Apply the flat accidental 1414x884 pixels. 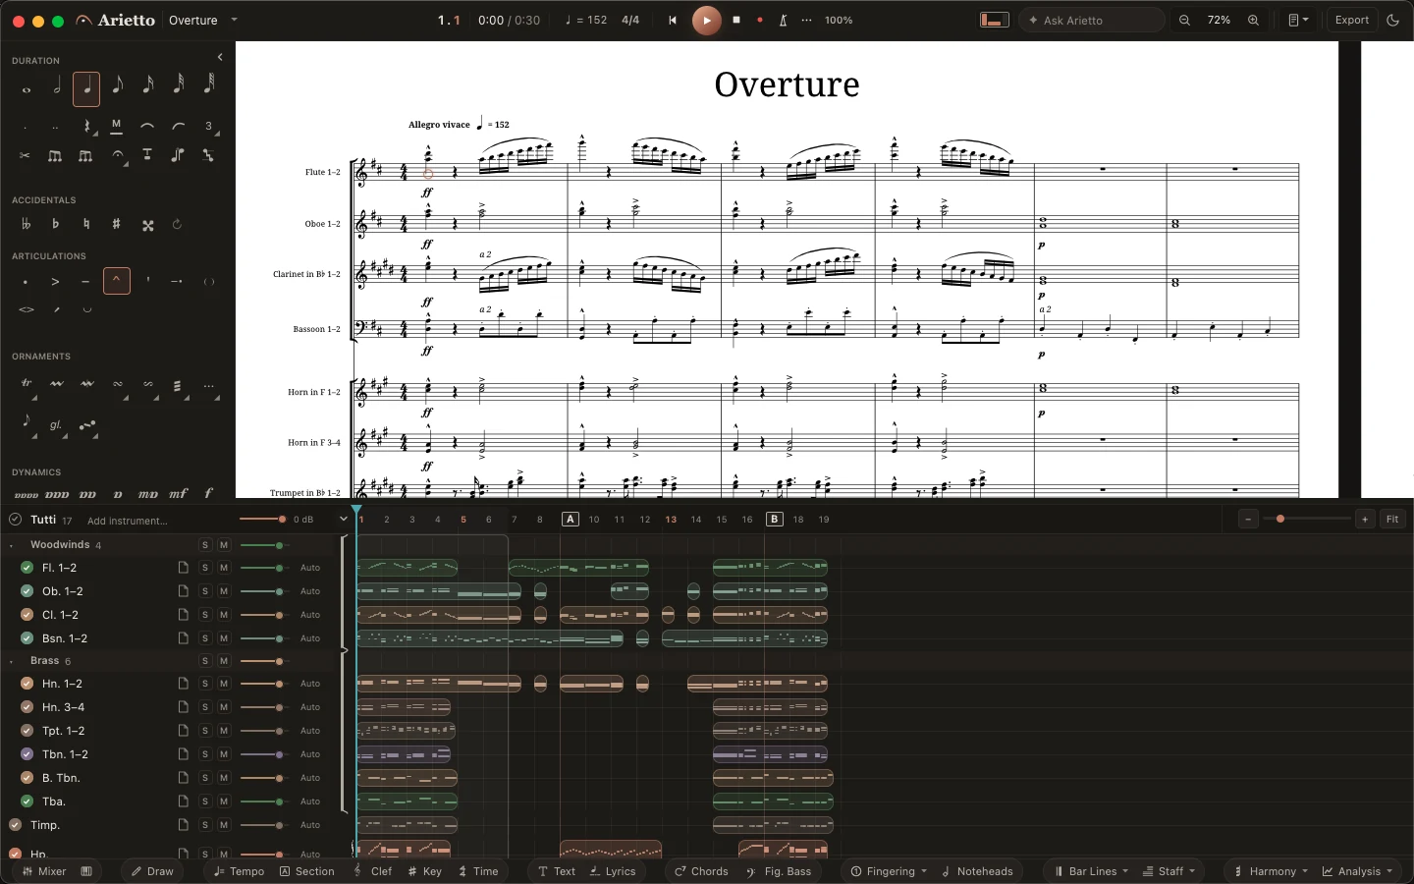56,225
